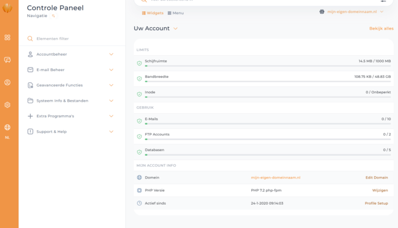This screenshot has width=398, height=228.
Task: Click the Geavanceerde Functies document icon
Action: [x=30, y=85]
